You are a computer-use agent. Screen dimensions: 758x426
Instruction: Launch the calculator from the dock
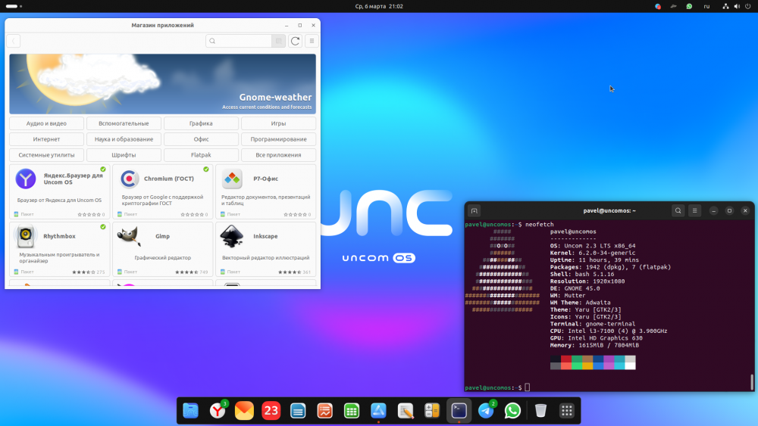click(432, 411)
